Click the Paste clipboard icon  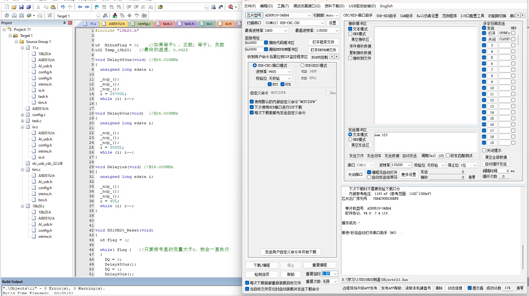pos(53,7)
